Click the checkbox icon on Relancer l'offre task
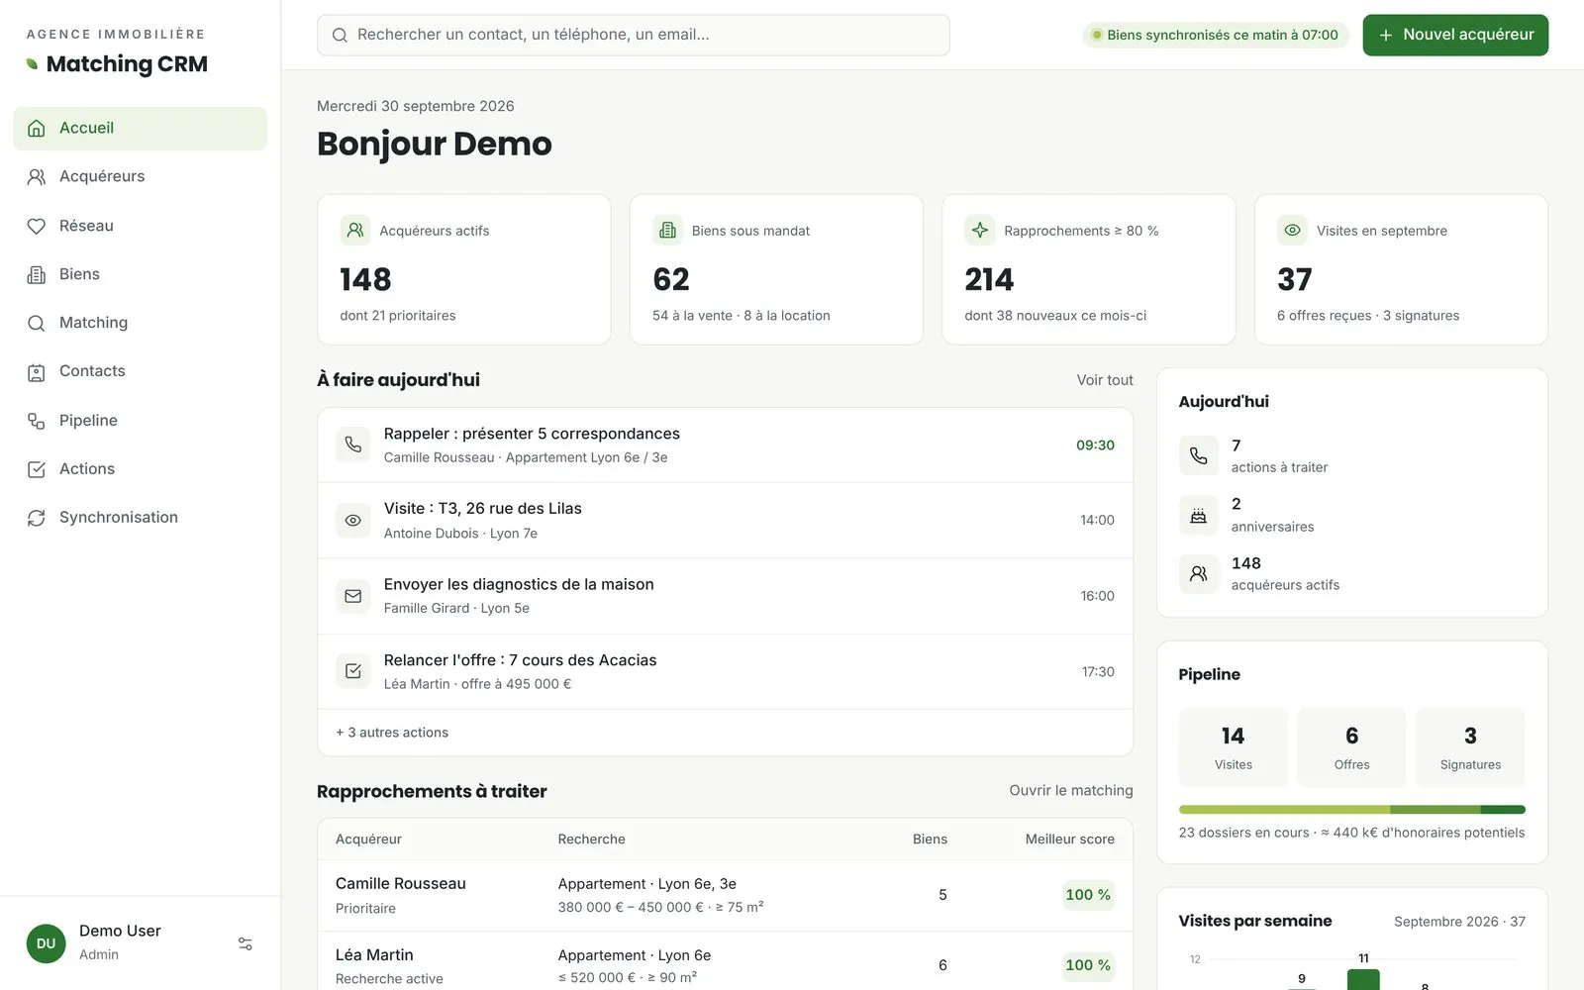 point(352,671)
